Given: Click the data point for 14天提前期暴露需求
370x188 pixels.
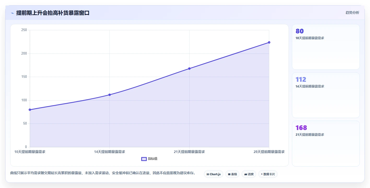Looking at the screenshot, I should pyautogui.click(x=109, y=95).
